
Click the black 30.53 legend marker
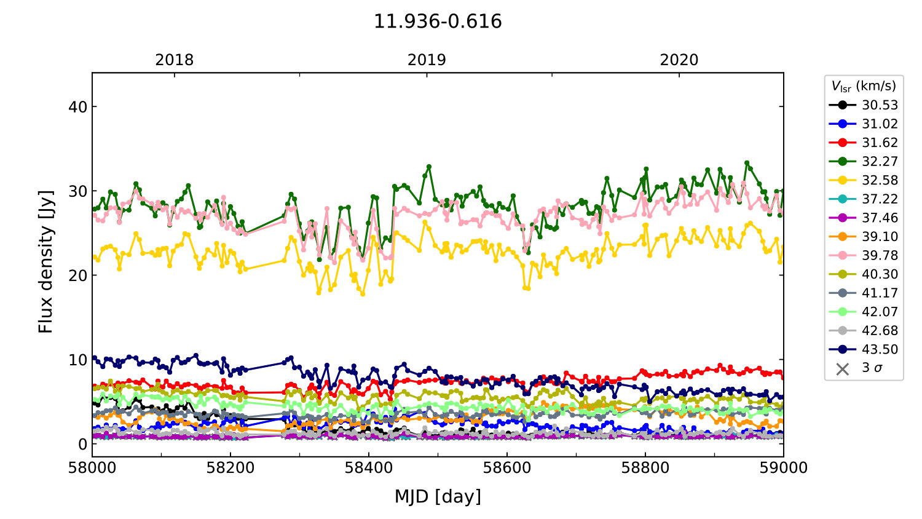[842, 105]
